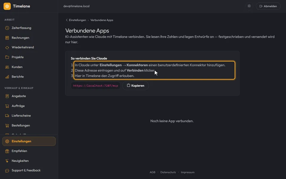286x179 pixels.
Task: Click the 'So verbinden Sie Claude' heading
Action: tap(89, 58)
